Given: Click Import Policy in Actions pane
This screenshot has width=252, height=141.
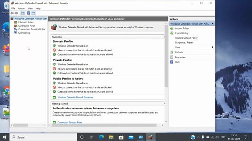Looking at the screenshot, I should point(183,29).
